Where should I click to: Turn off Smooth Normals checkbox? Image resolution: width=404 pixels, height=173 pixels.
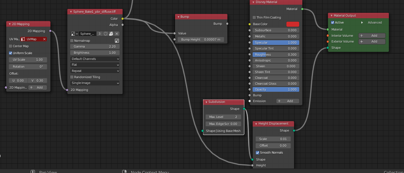tap(257, 152)
